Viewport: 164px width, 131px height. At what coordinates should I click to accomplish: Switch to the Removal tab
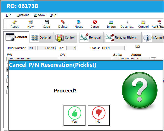pyautogui.click(x=91, y=37)
